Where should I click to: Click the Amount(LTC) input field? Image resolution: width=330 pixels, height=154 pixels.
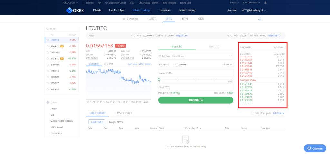(x=196, y=73)
